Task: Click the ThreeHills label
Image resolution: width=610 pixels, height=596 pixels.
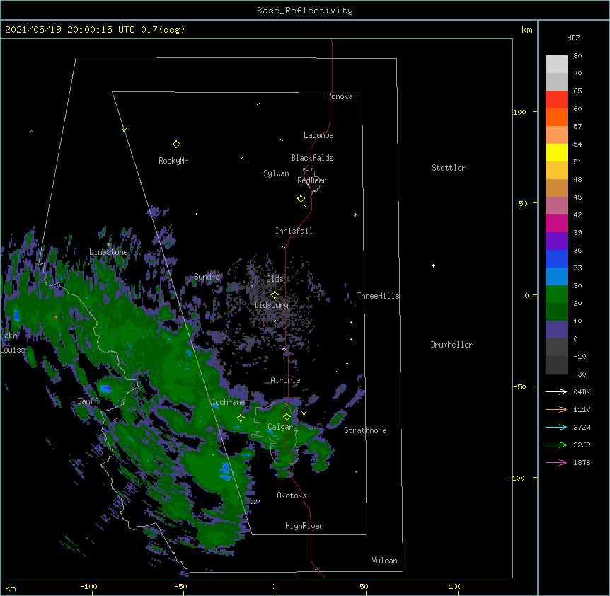Action: pos(378,296)
